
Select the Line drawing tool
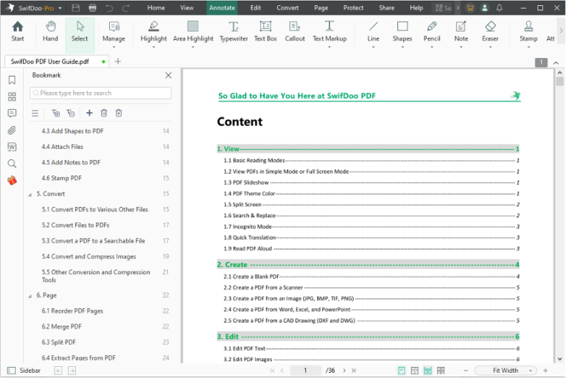point(373,32)
